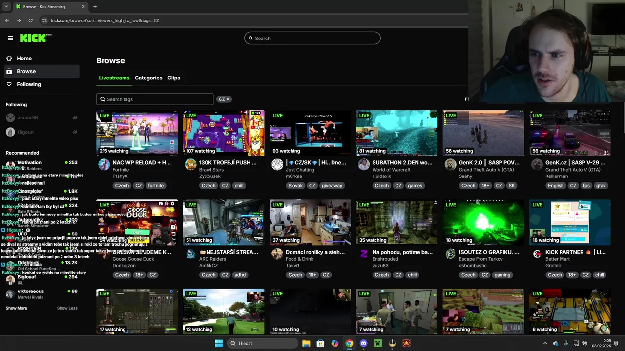Screen dimensions: 625x351
Task: Open F1shyX Fortnite stream thumbnail
Action: (x=137, y=133)
